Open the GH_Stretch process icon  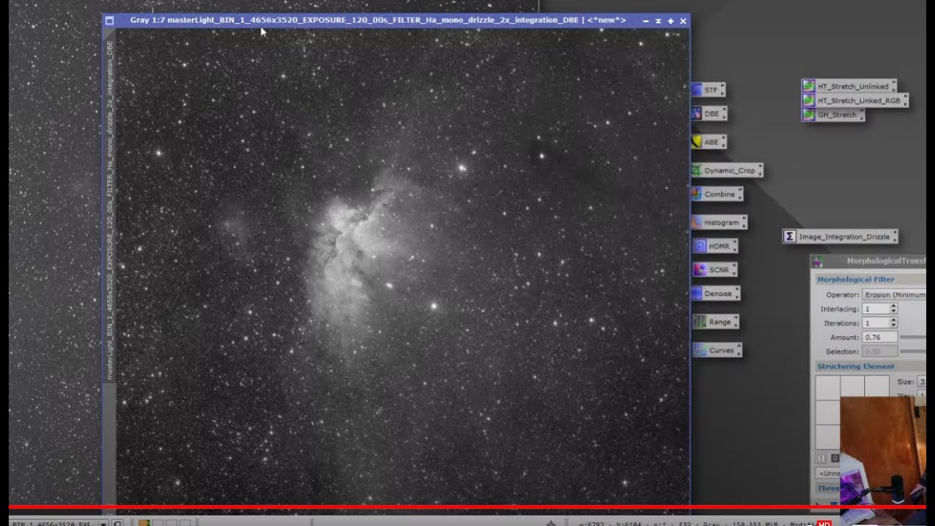click(833, 115)
